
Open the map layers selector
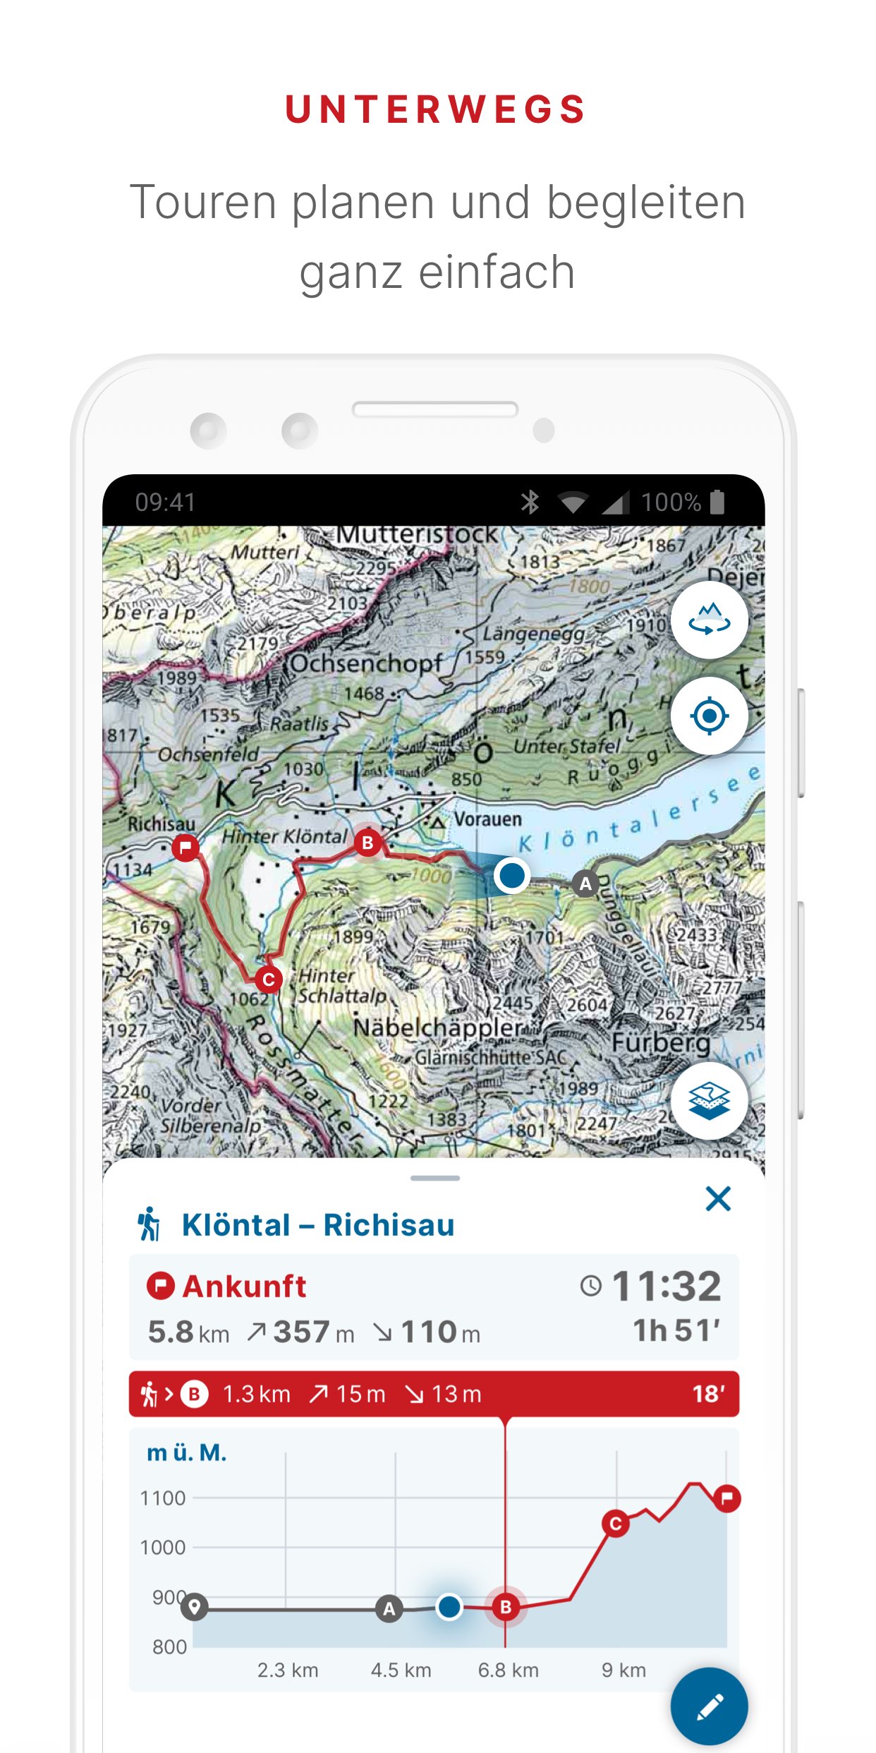[709, 1100]
